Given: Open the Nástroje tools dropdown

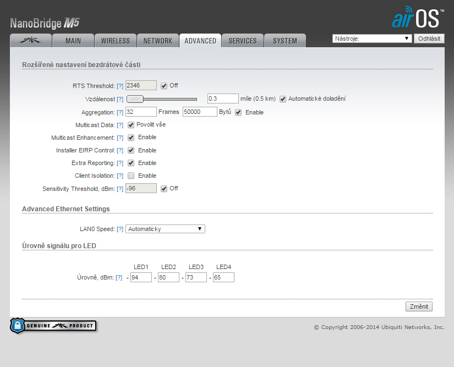Looking at the screenshot, I should click(372, 39).
